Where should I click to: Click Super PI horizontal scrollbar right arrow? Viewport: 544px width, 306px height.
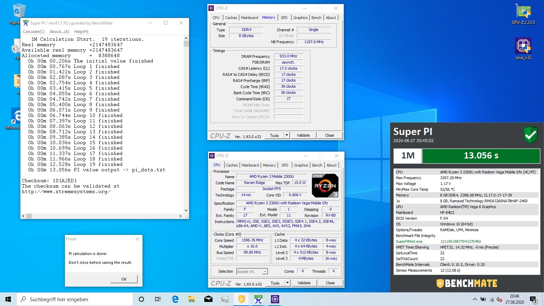coord(181,216)
